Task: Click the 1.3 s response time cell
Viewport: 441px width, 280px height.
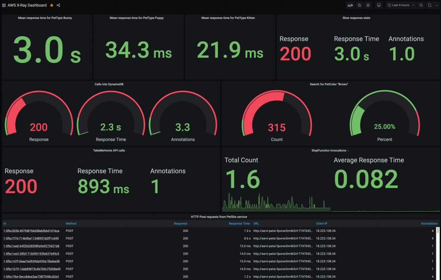Action: point(248,231)
